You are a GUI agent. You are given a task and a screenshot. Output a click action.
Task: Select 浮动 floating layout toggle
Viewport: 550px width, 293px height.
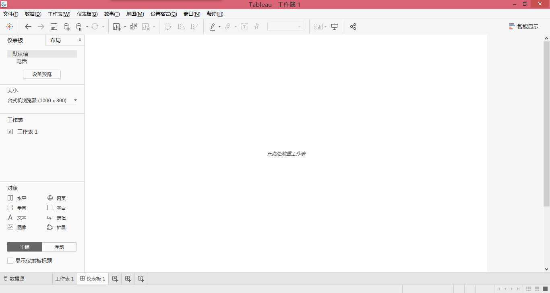[59, 247]
